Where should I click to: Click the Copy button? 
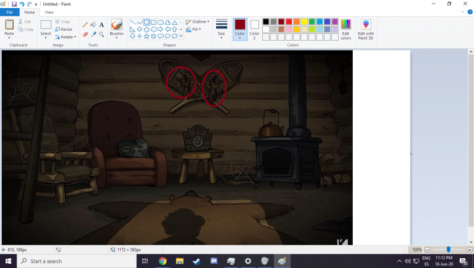(x=26, y=30)
